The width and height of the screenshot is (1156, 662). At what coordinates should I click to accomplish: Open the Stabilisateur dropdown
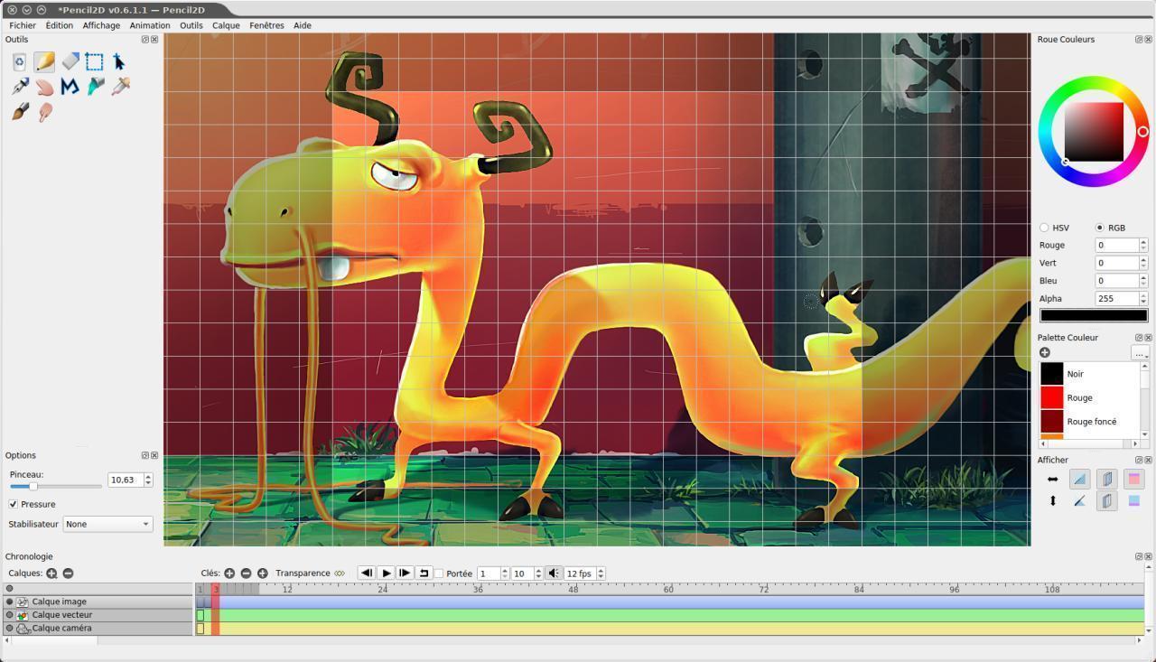[x=107, y=524]
